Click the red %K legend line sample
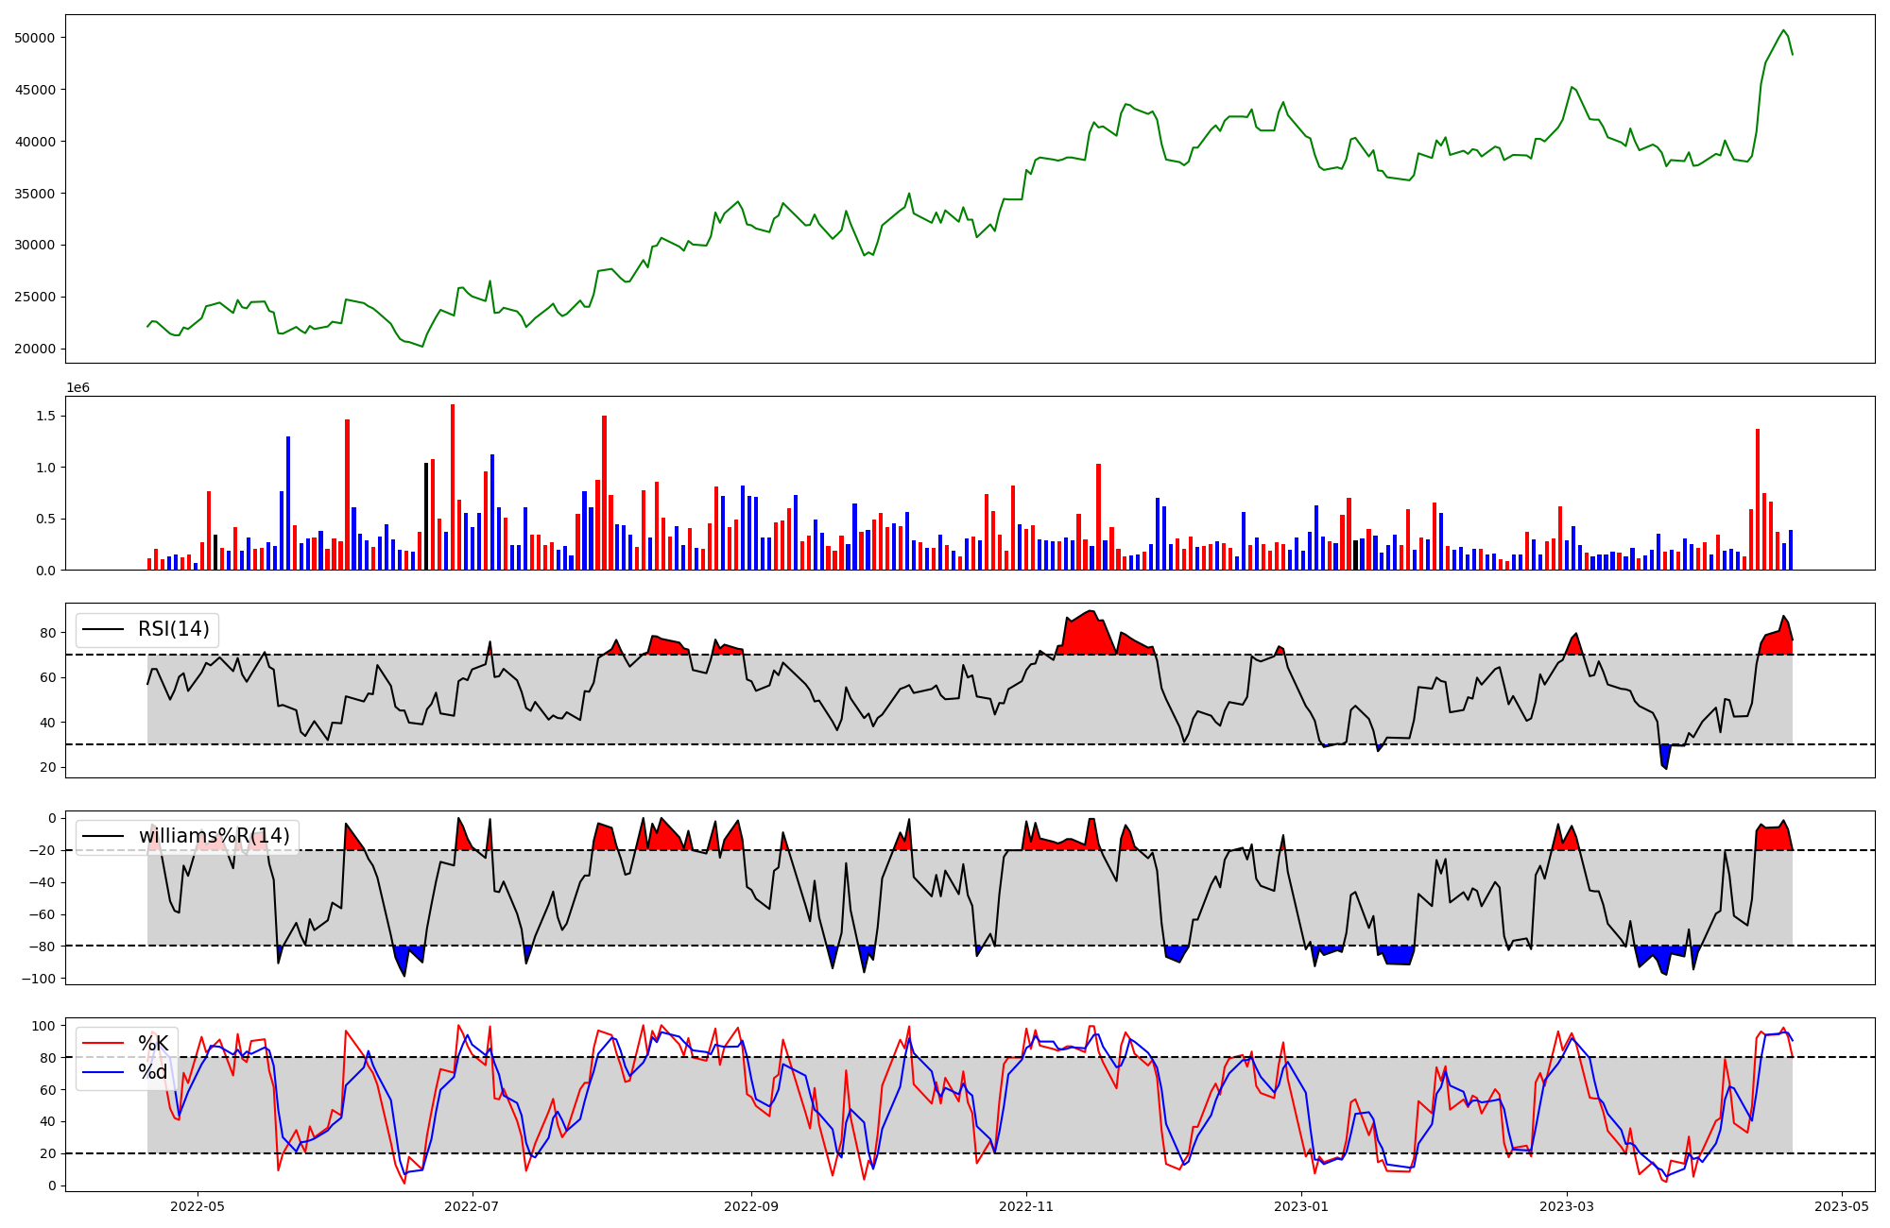The image size is (1890, 1228). click(x=103, y=1044)
